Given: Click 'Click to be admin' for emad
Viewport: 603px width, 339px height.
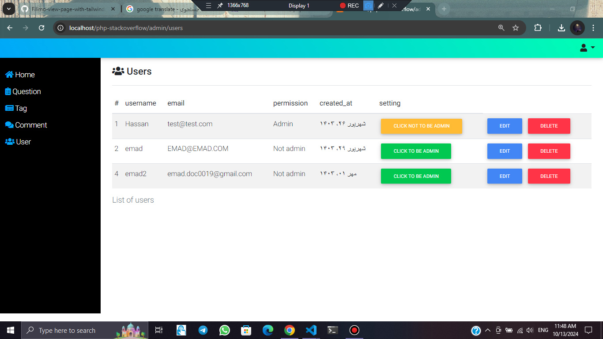Looking at the screenshot, I should (416, 151).
